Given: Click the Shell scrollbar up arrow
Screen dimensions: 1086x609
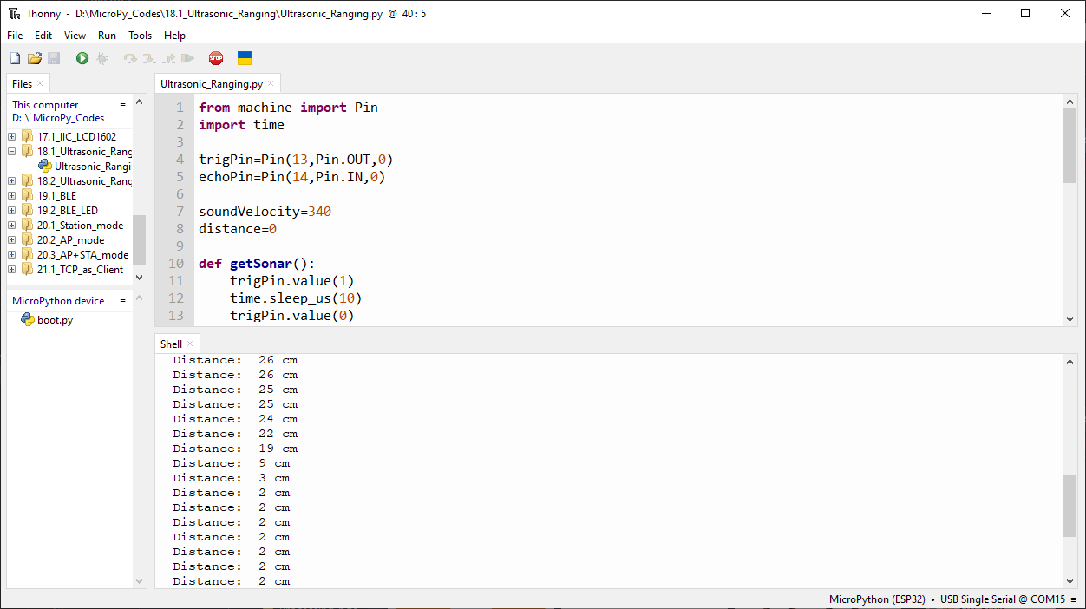Looking at the screenshot, I should coord(1070,362).
